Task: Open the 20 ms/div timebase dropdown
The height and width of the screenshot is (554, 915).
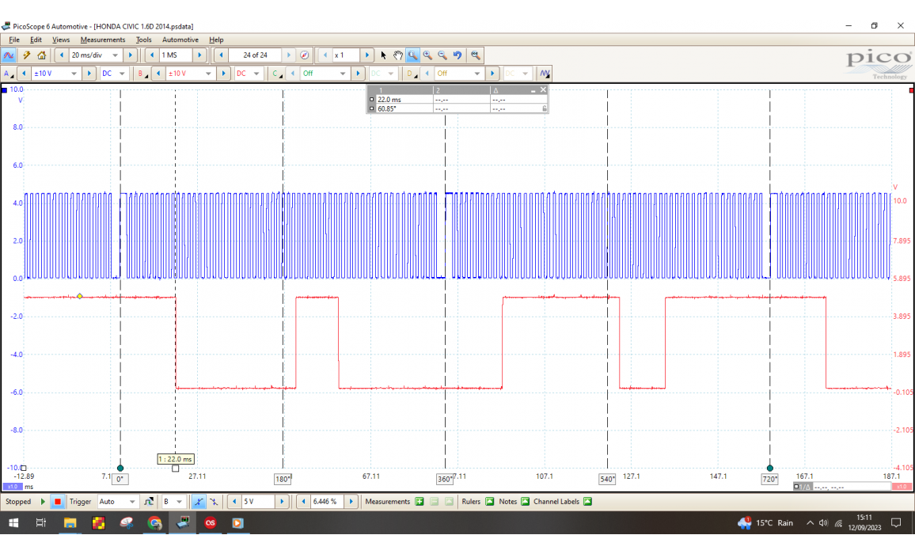Action: click(116, 55)
